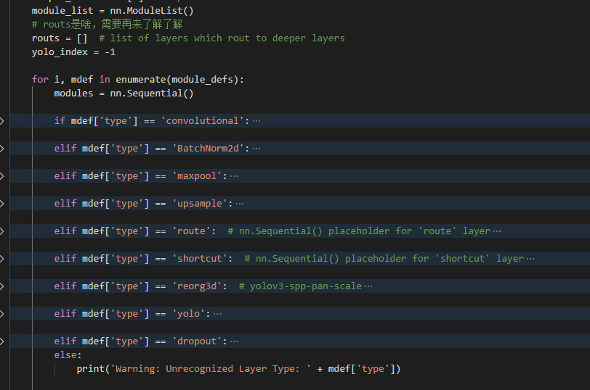Click ellipsis after 'route' layer comment
This screenshot has height=390, width=590.
tap(497, 231)
